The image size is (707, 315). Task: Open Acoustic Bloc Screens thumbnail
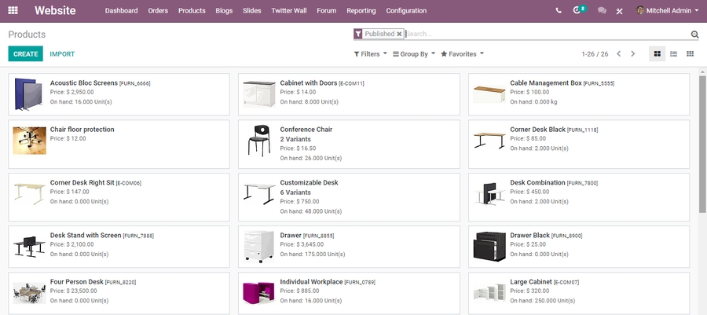pyautogui.click(x=29, y=94)
